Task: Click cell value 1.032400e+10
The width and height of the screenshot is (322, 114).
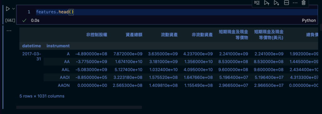Action: click(x=163, y=70)
